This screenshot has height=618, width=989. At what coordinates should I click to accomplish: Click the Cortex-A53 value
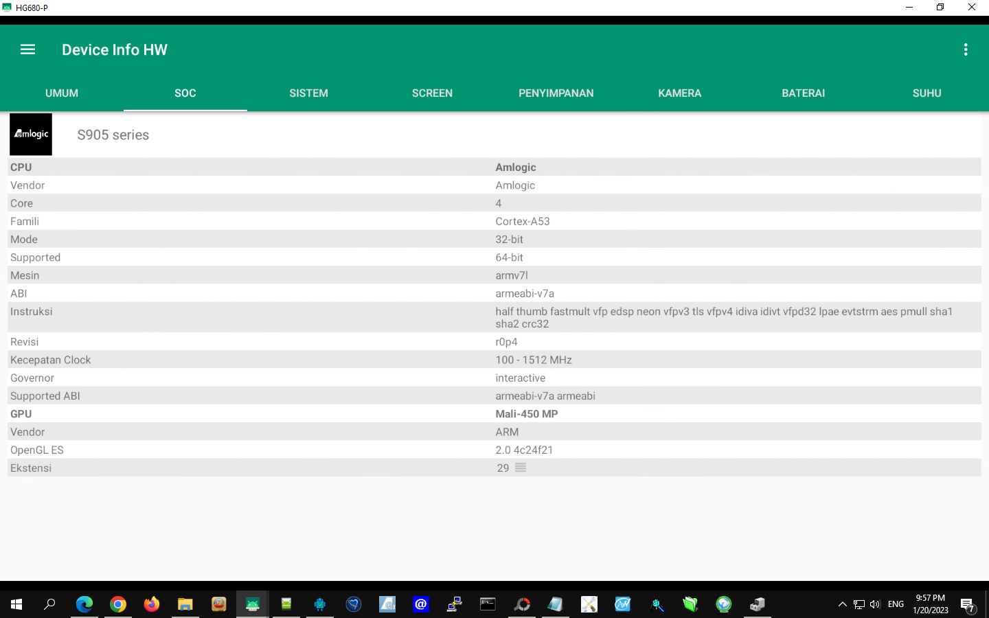tap(523, 221)
